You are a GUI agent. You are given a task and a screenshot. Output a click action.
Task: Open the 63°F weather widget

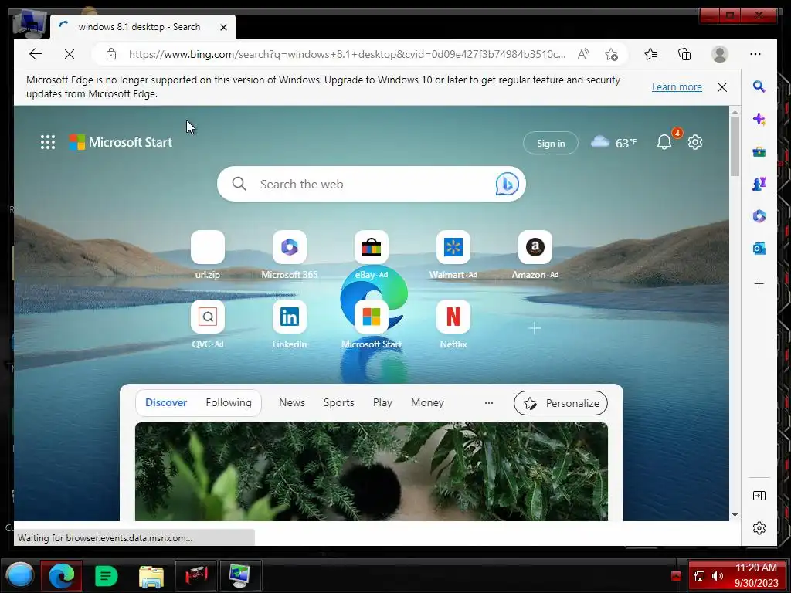pyautogui.click(x=614, y=143)
